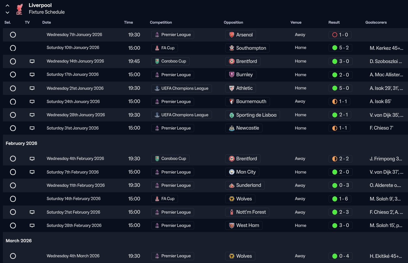Click the Fixture Schedule subtitle
Viewport: 408px width, 263px height.
(47, 12)
